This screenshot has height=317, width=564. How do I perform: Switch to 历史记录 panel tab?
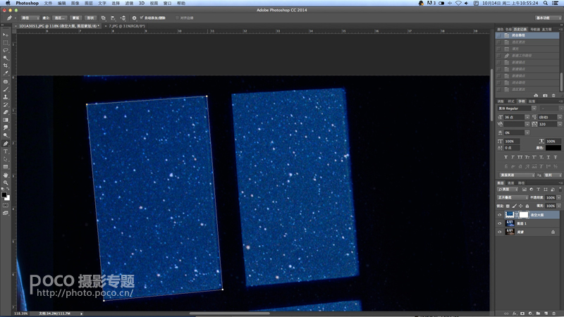tap(520, 29)
